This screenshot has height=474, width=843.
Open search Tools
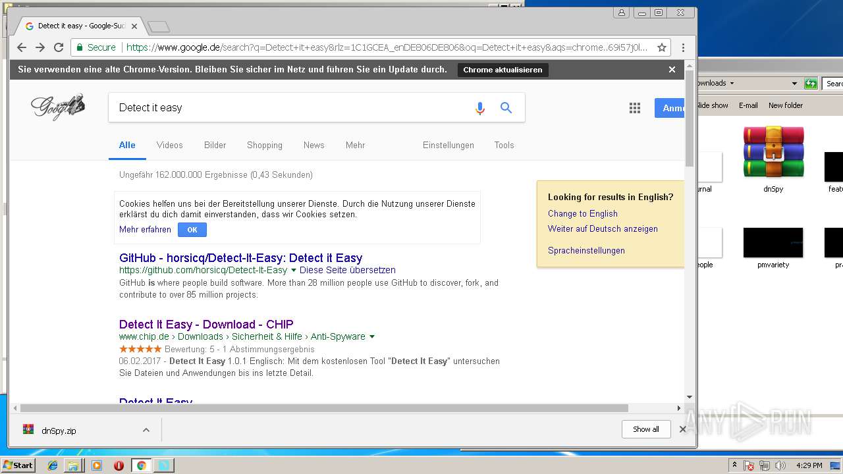tap(504, 145)
